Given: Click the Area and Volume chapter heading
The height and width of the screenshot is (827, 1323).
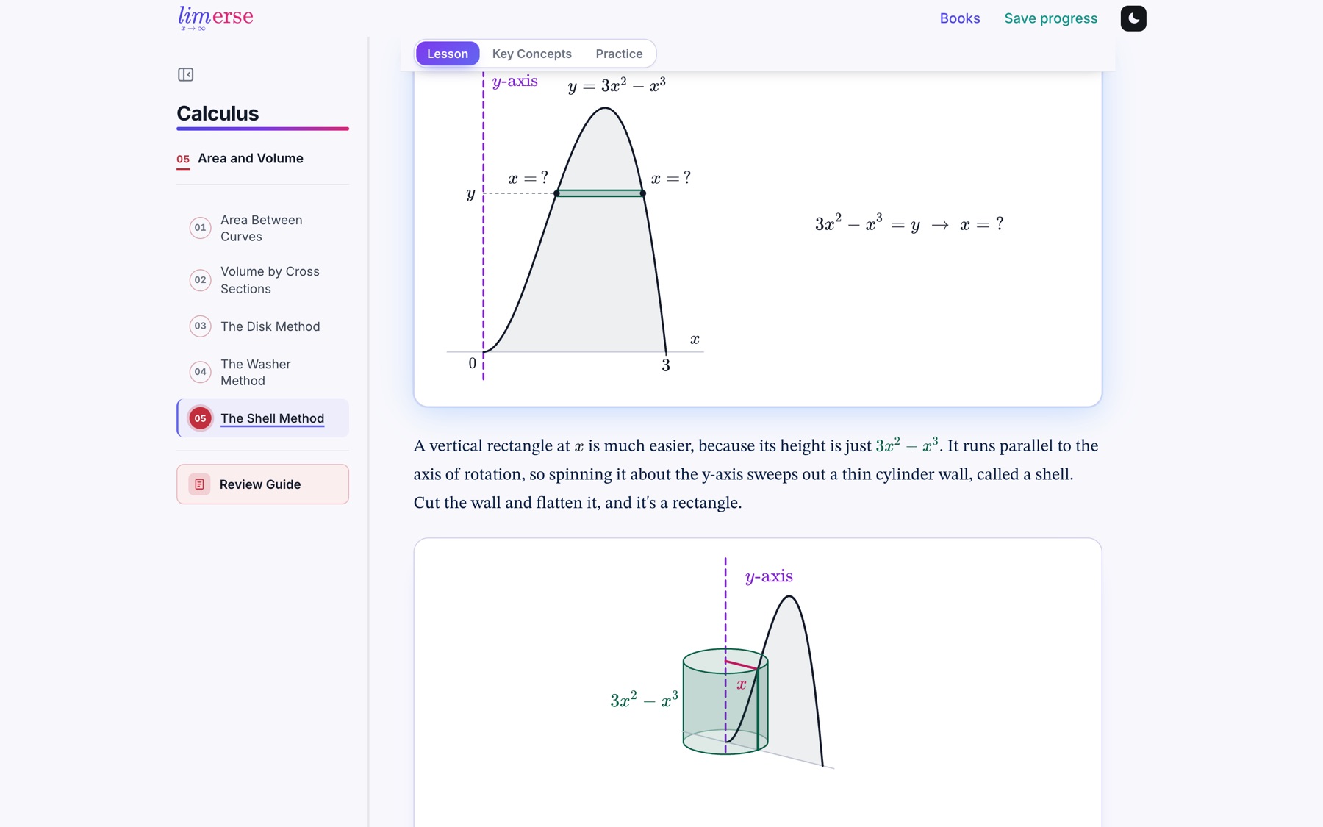Looking at the screenshot, I should tap(250, 158).
